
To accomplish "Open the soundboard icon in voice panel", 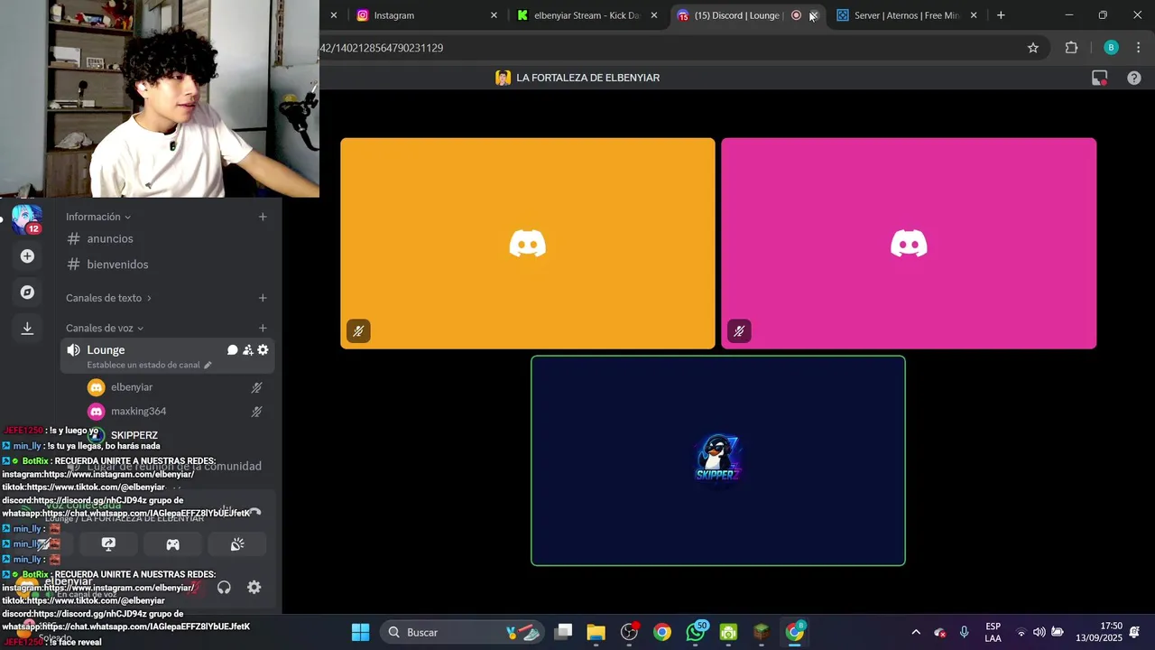I will [x=237, y=544].
